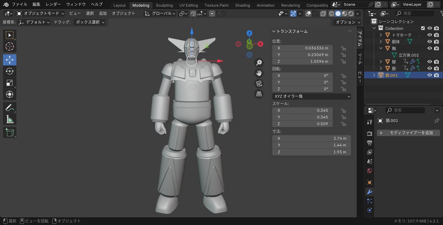
Task: Choose the Add Cube tool
Action: pos(10,133)
